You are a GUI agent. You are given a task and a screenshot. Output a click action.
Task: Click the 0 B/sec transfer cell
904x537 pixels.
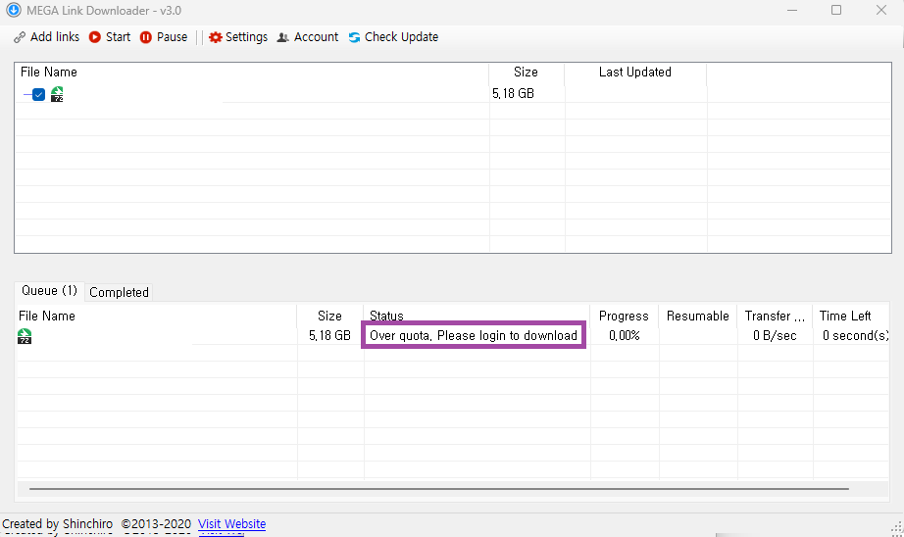775,335
